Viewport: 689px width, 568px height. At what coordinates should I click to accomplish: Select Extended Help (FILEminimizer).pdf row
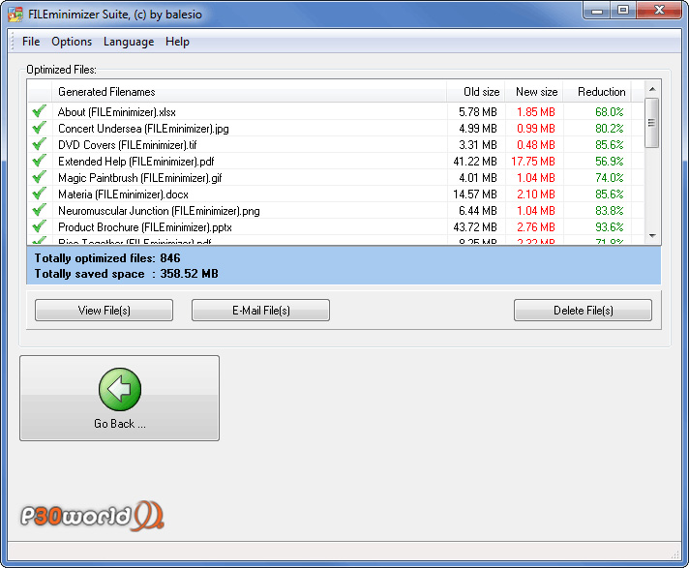tap(336, 162)
